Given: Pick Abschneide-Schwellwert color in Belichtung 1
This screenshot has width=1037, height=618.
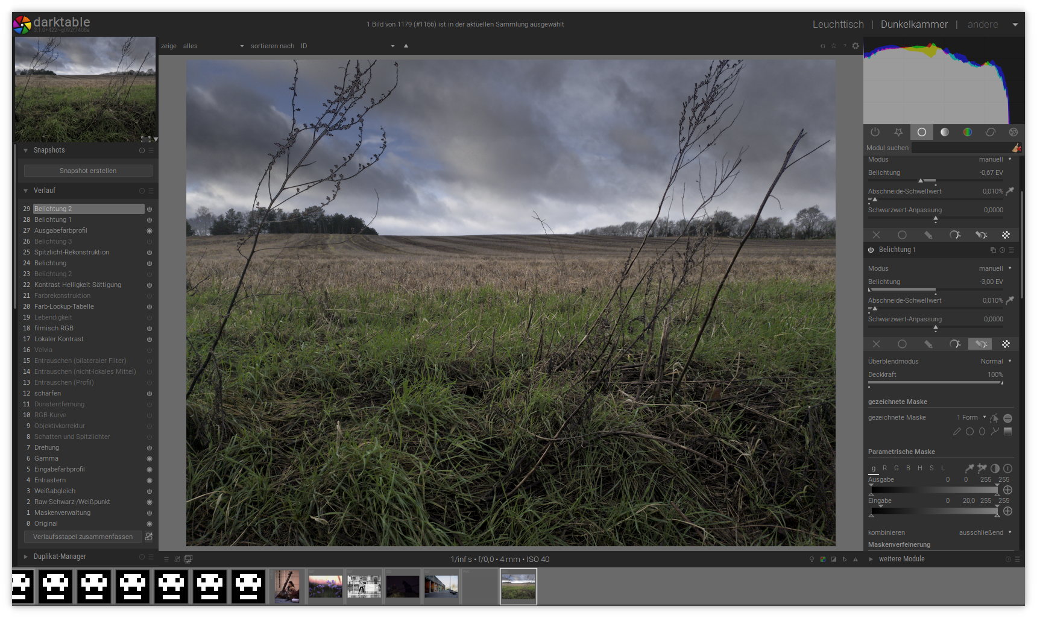Looking at the screenshot, I should [1010, 300].
